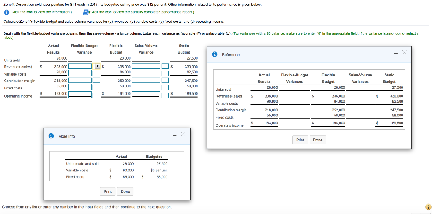Select Variable costs sales-volume variance input field

[146, 73]
